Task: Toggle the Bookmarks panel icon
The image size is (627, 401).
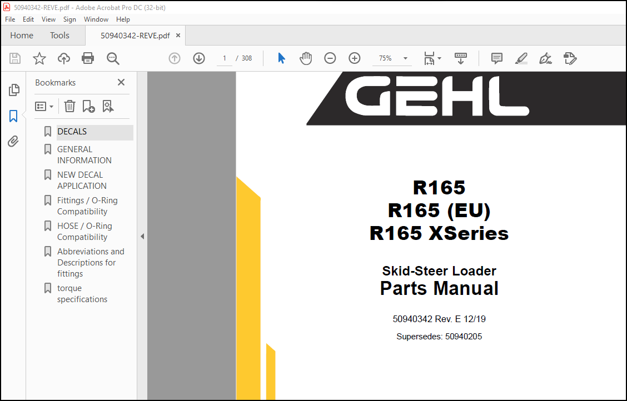Action: (x=13, y=116)
